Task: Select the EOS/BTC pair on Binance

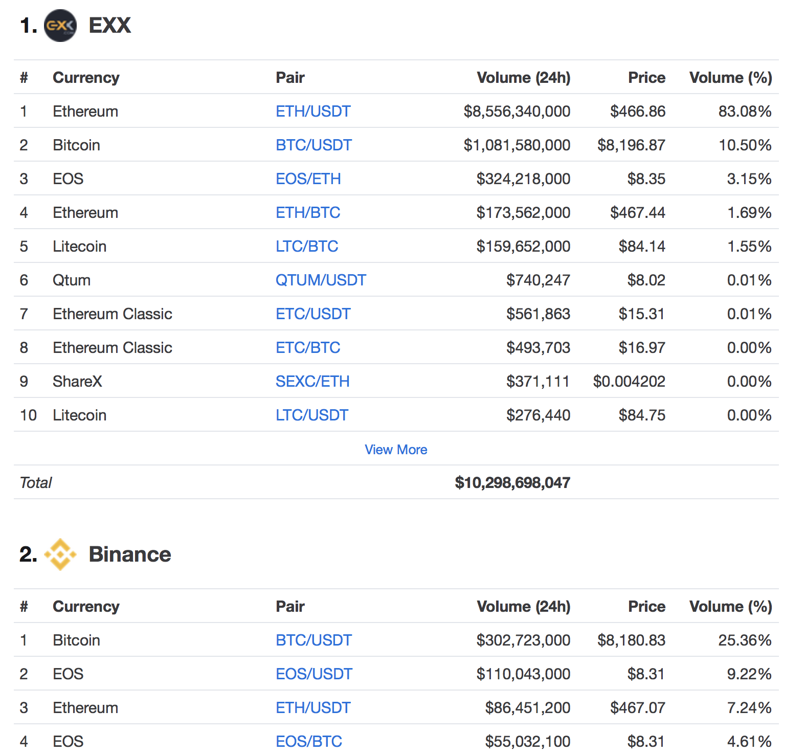Action: (309, 741)
